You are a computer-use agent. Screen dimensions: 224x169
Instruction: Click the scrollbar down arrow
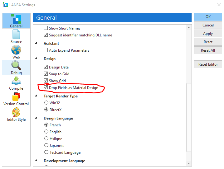click(x=189, y=163)
